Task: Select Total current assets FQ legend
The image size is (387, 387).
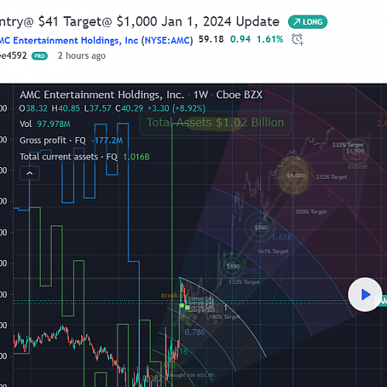Action: click(x=84, y=157)
